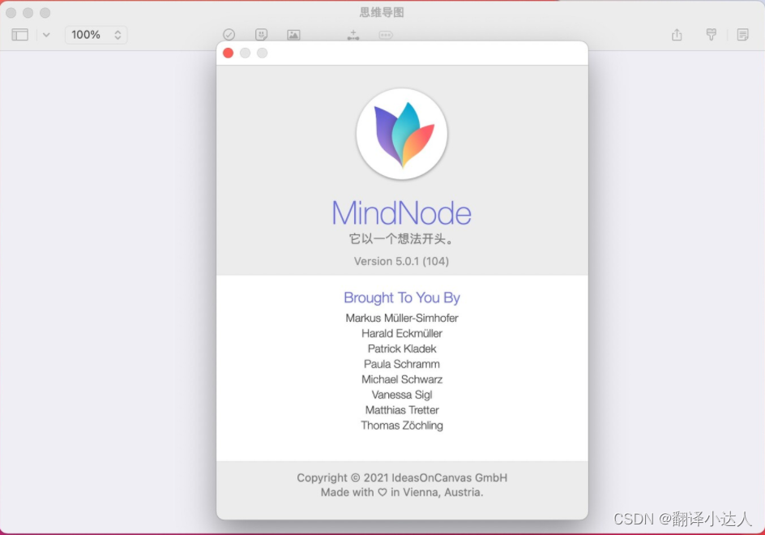Expand the sidebar view options chevron
The width and height of the screenshot is (765, 535).
46,35
